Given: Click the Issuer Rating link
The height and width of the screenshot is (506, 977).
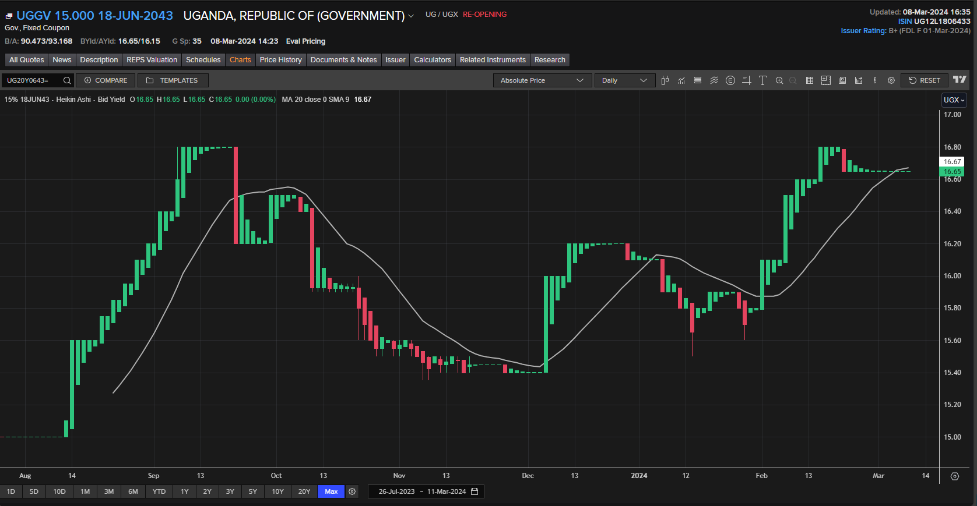Looking at the screenshot, I should [x=863, y=31].
